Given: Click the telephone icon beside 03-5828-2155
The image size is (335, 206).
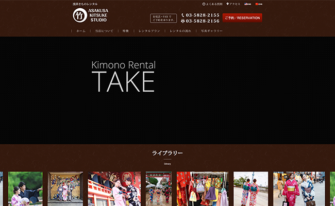Looking at the screenshot, I should (x=183, y=15).
